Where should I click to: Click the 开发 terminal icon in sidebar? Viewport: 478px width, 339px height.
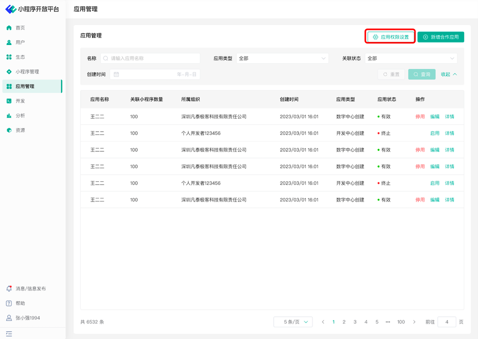click(9, 101)
